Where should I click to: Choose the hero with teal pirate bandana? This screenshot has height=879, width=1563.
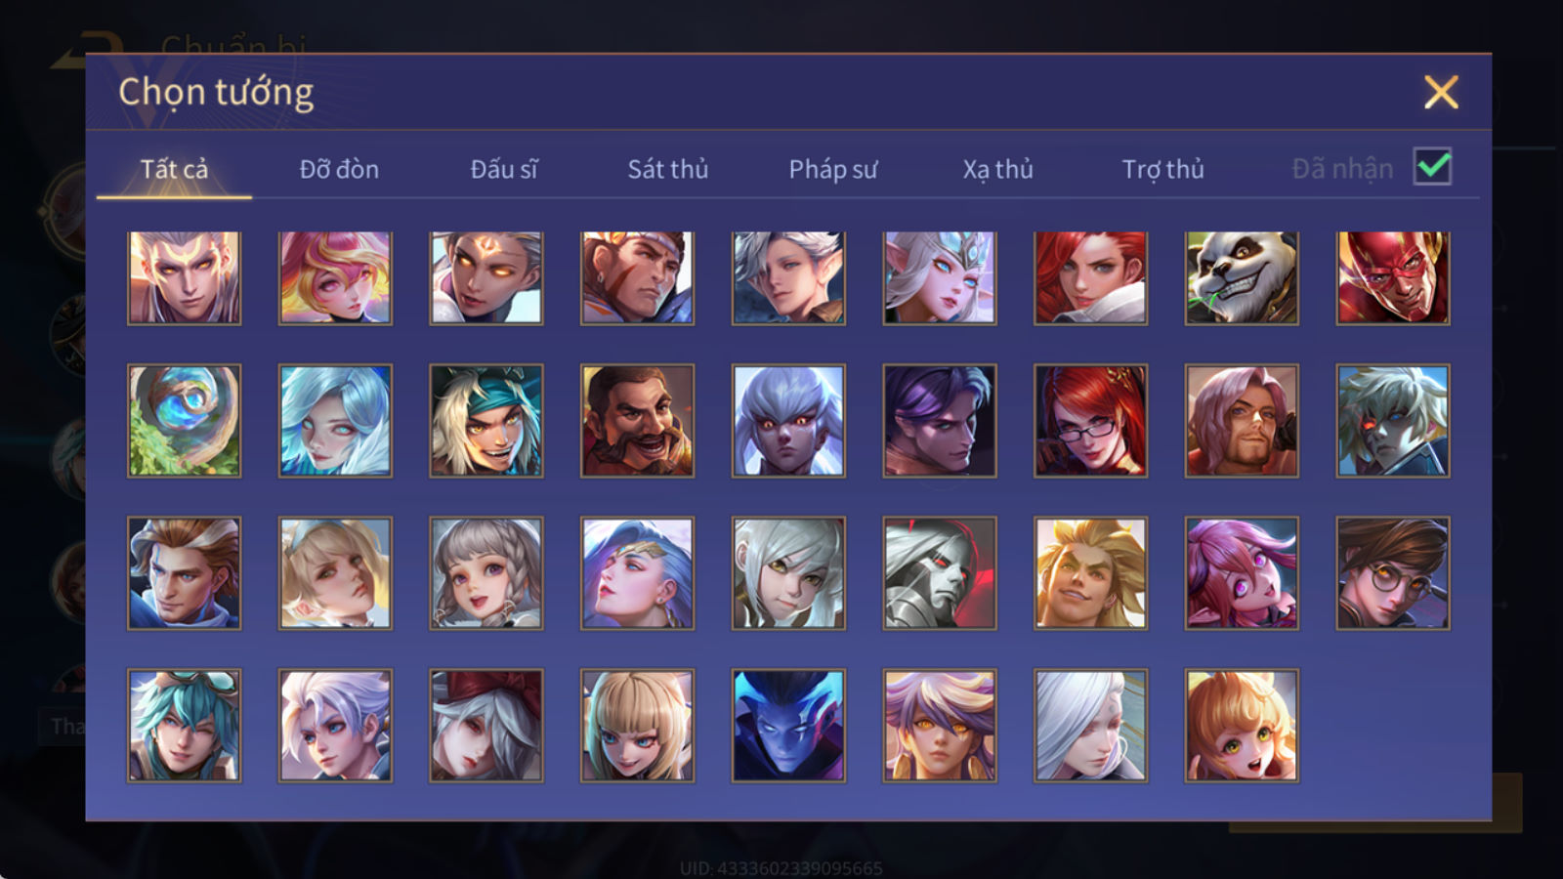486,421
